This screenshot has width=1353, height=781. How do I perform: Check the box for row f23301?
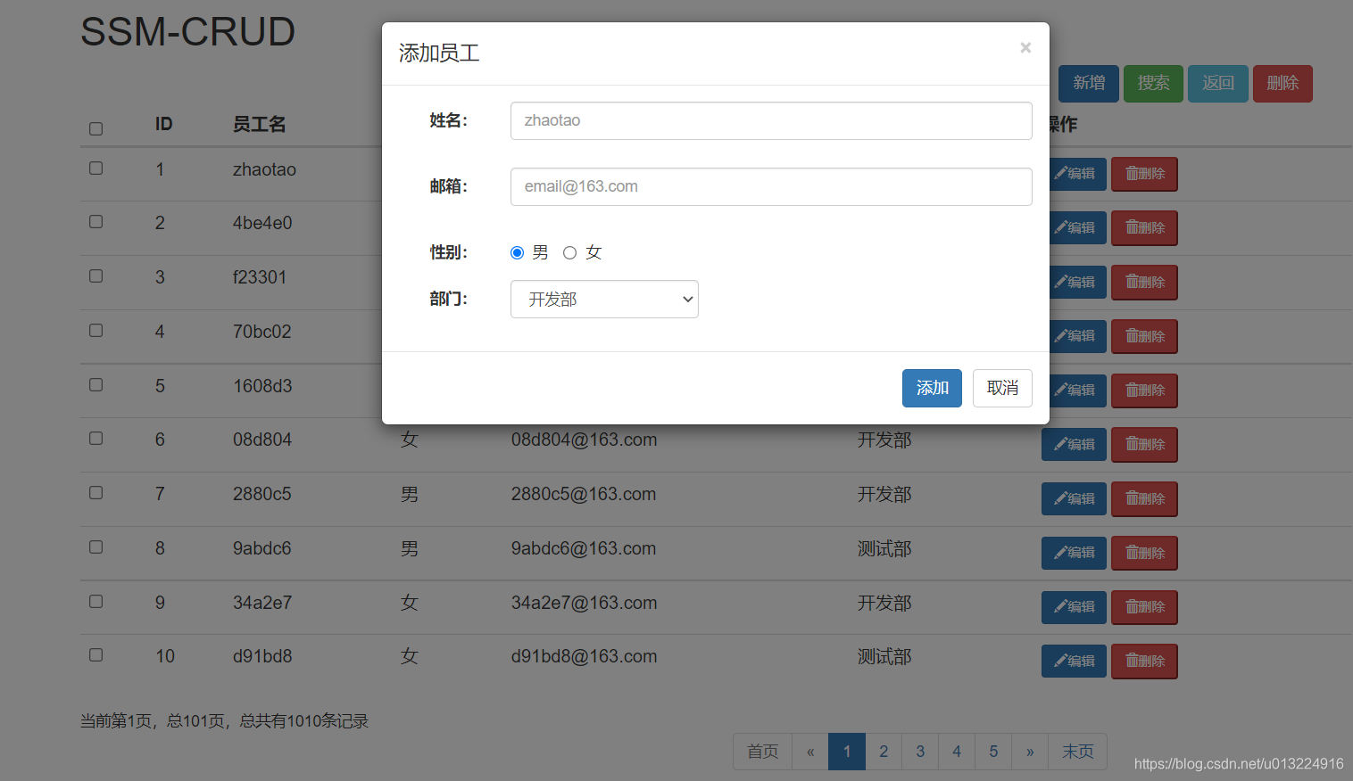tap(96, 275)
